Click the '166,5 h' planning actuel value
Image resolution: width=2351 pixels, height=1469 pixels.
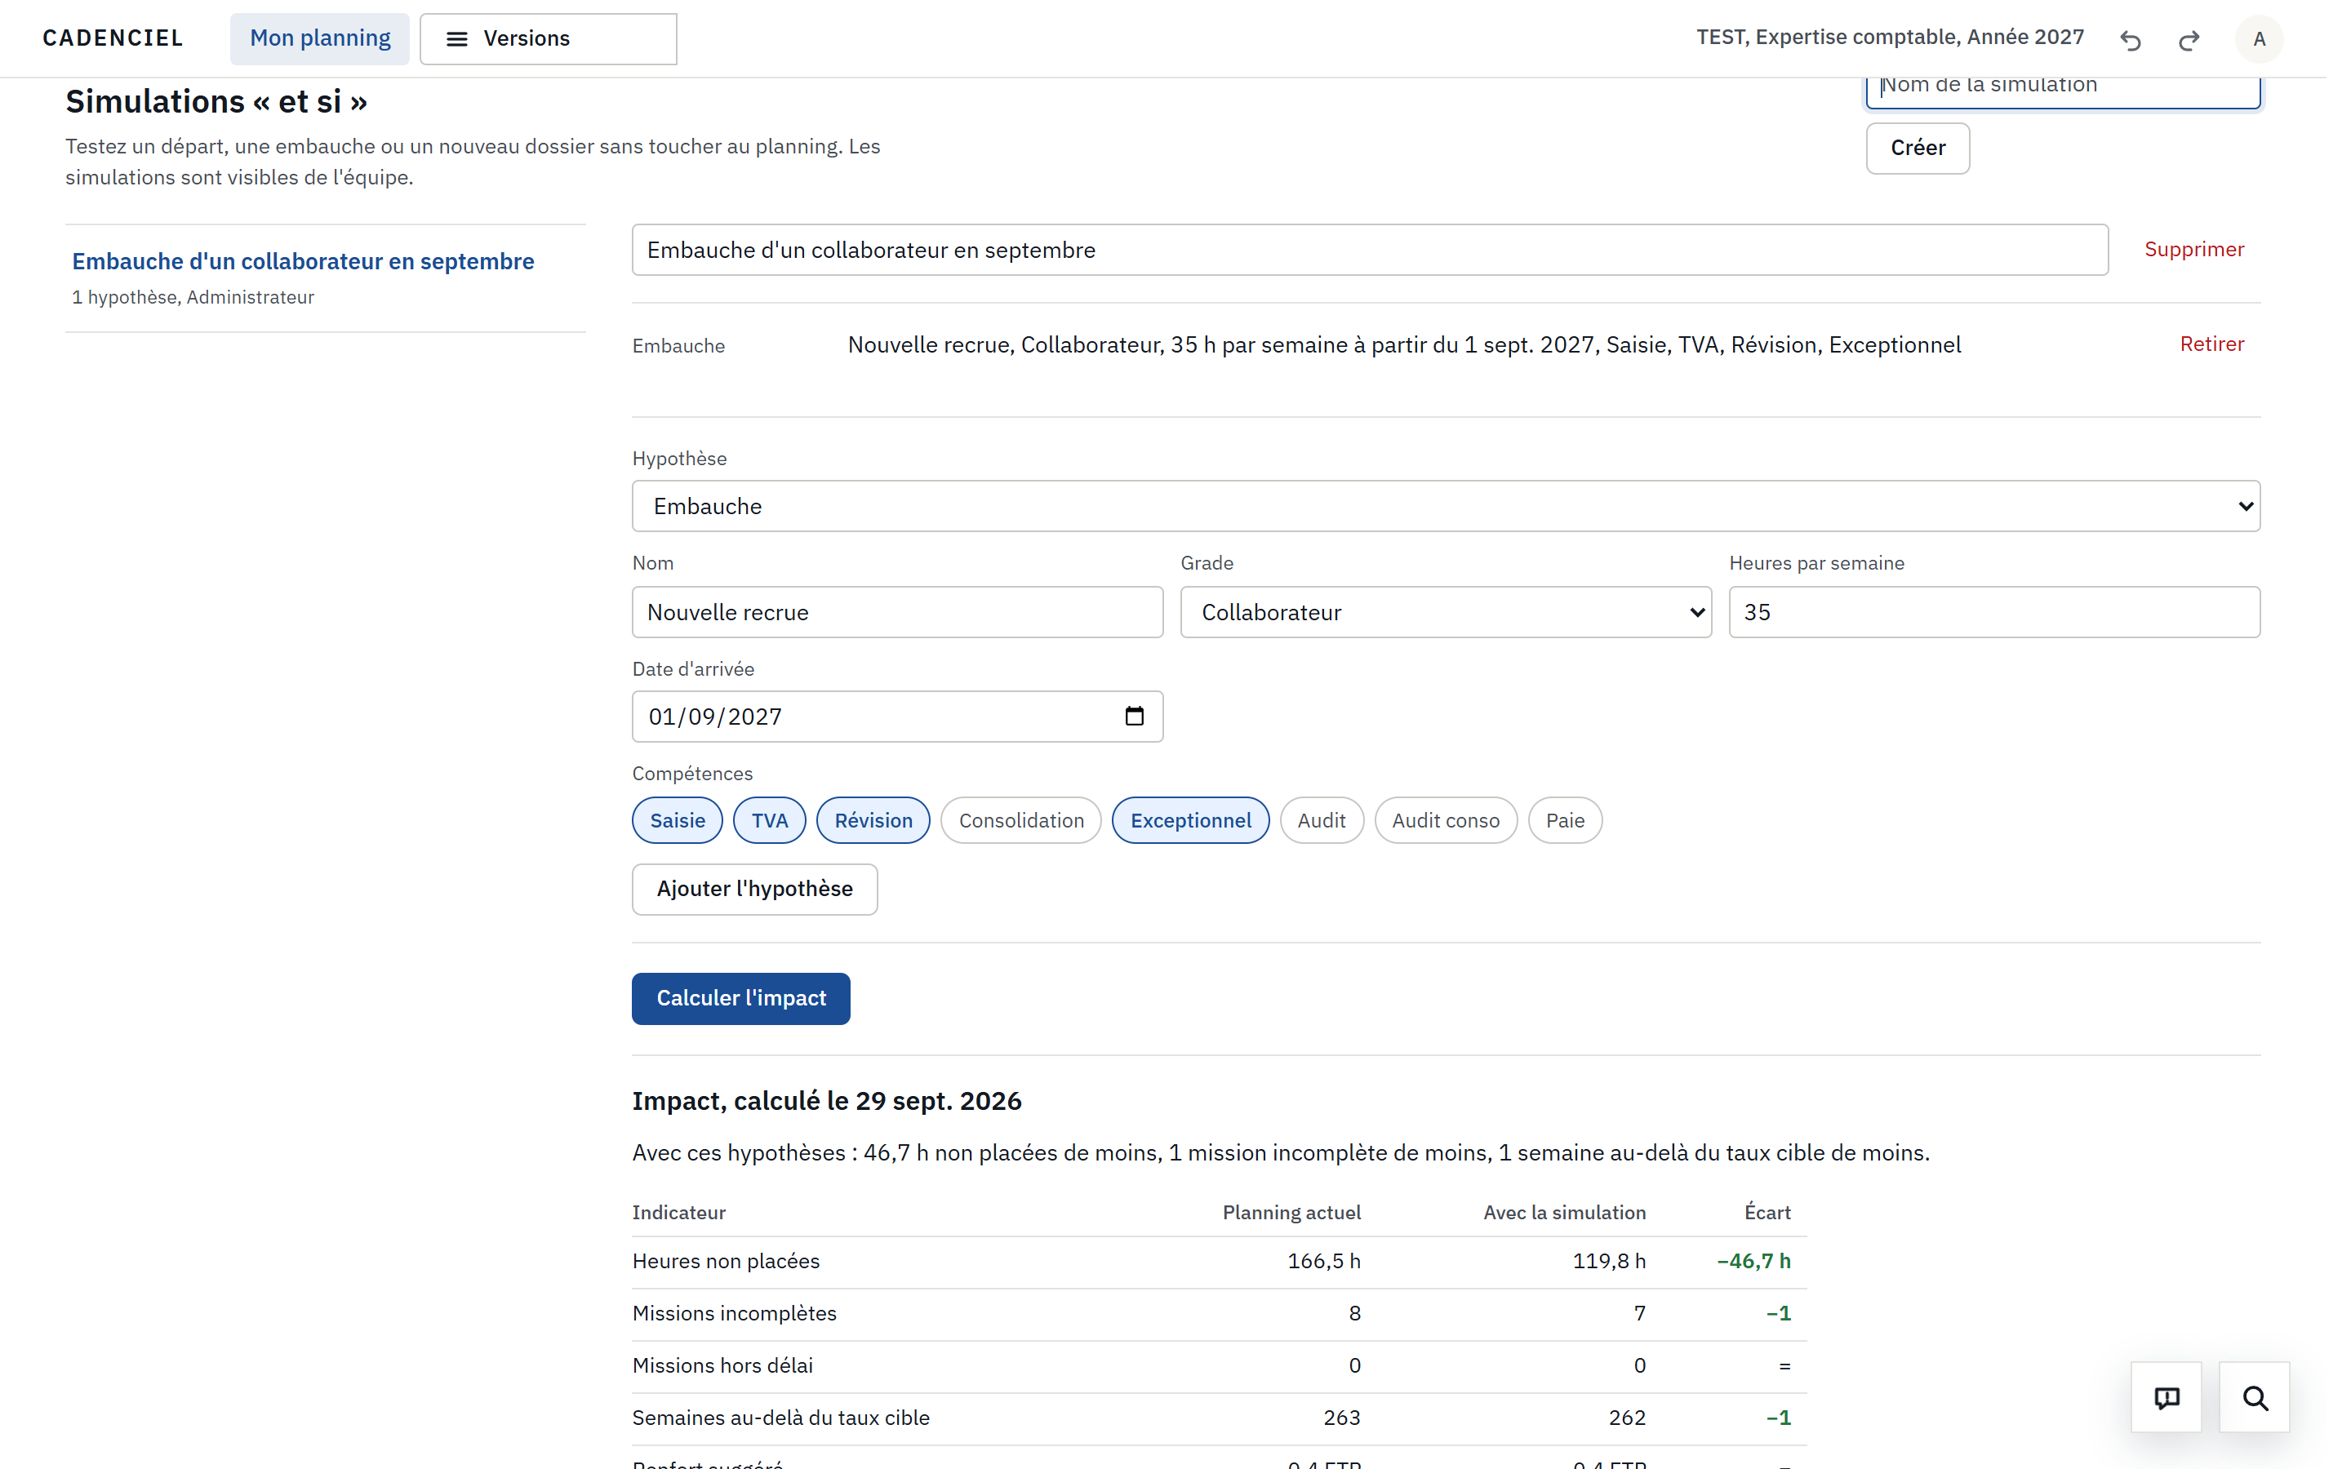pos(1324,1261)
